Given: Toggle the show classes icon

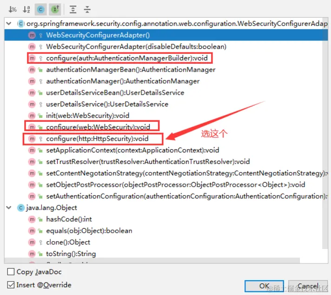Looking at the screenshot, I should (x=40, y=9).
